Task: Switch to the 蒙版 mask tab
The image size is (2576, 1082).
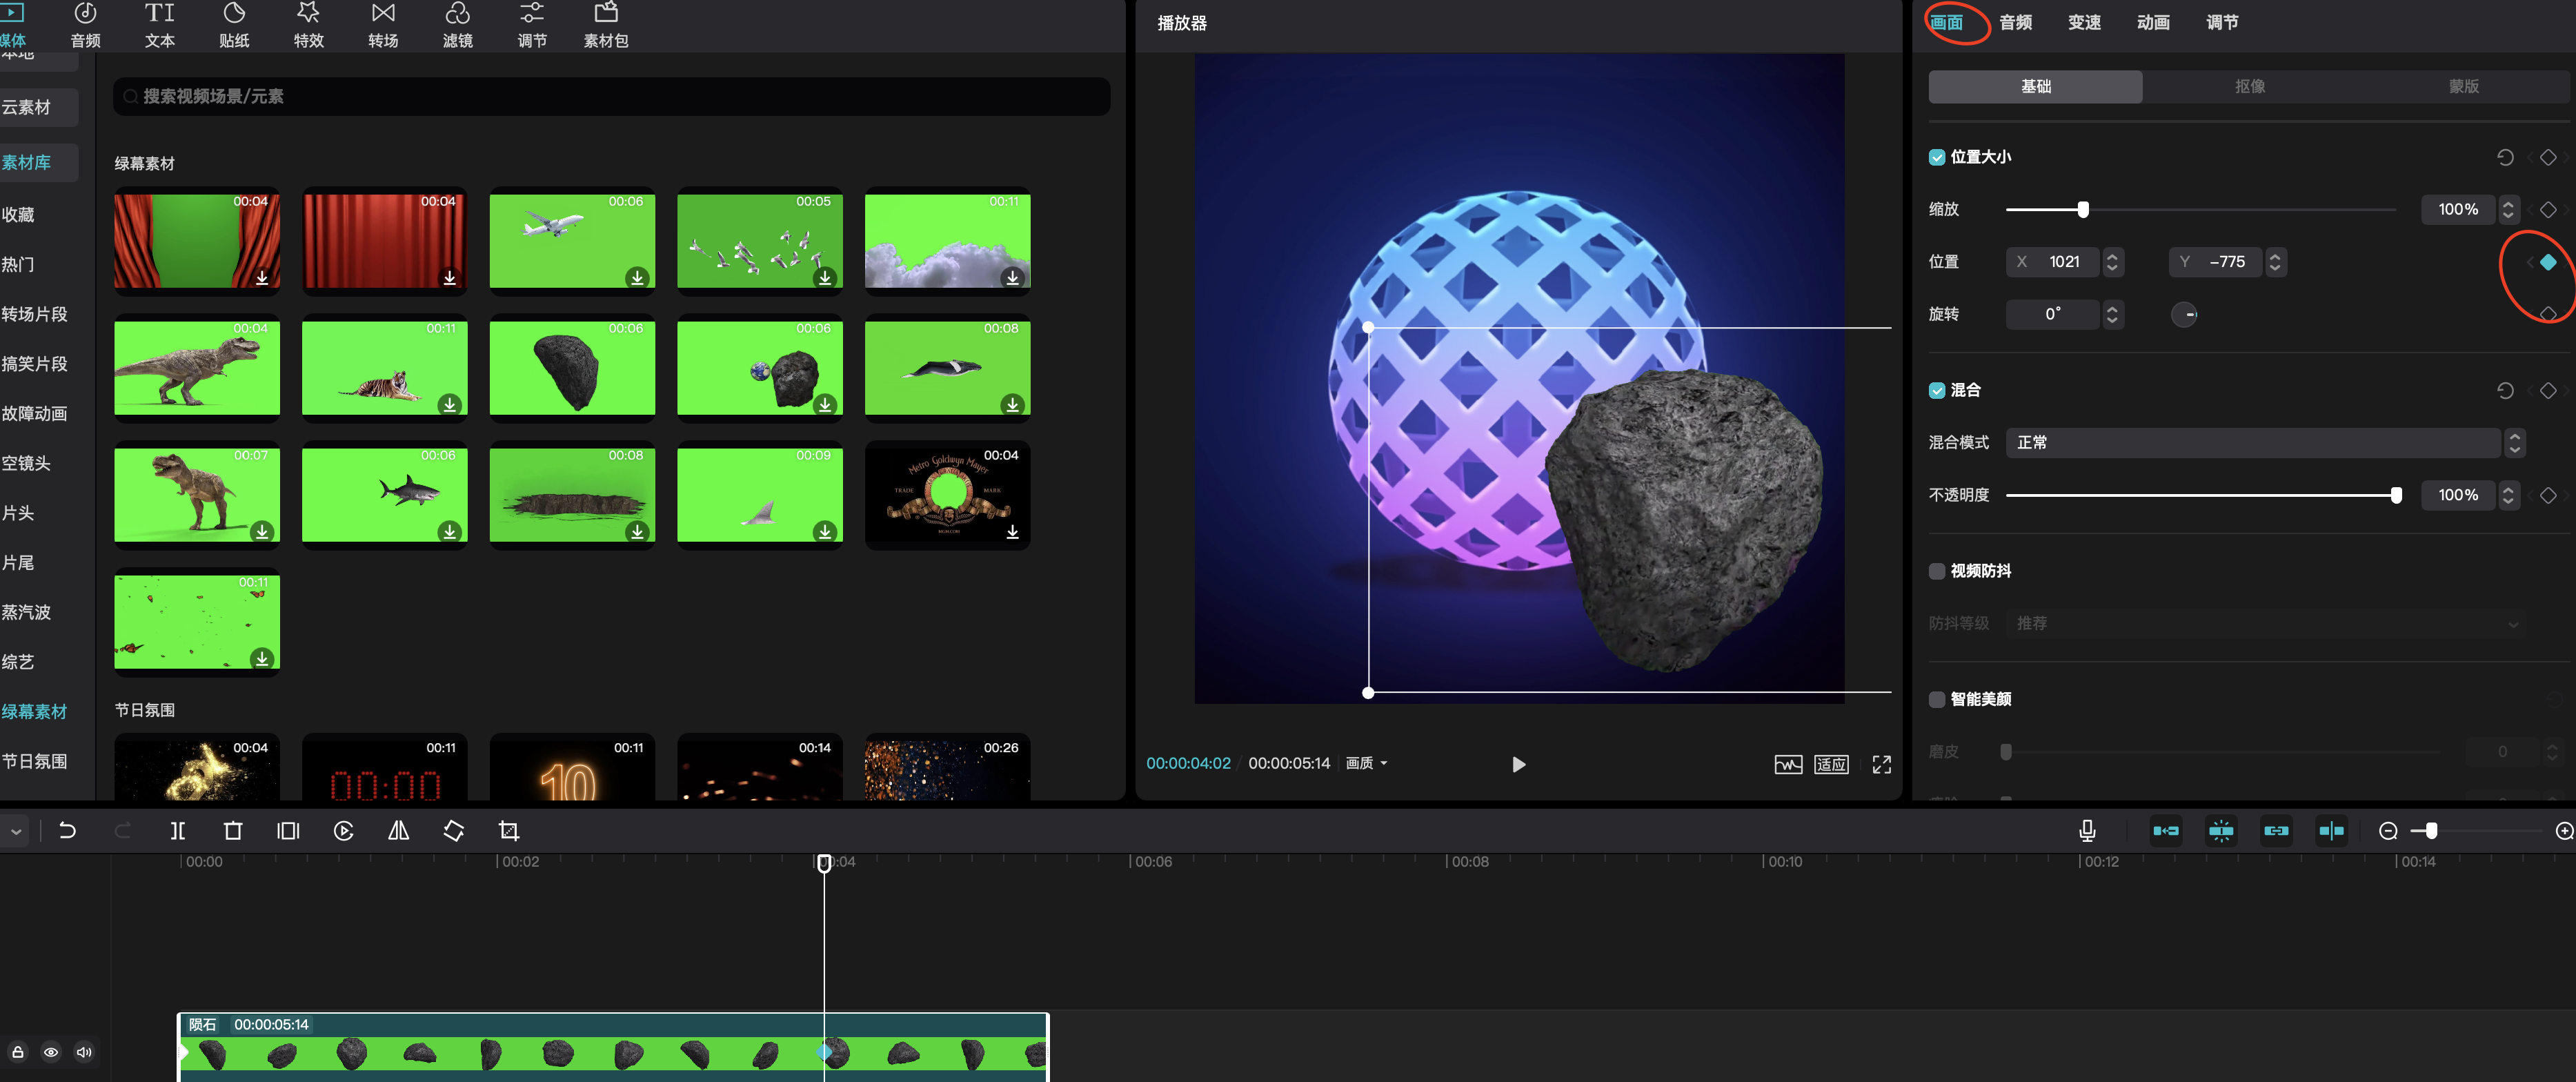Action: pyautogui.click(x=2463, y=86)
